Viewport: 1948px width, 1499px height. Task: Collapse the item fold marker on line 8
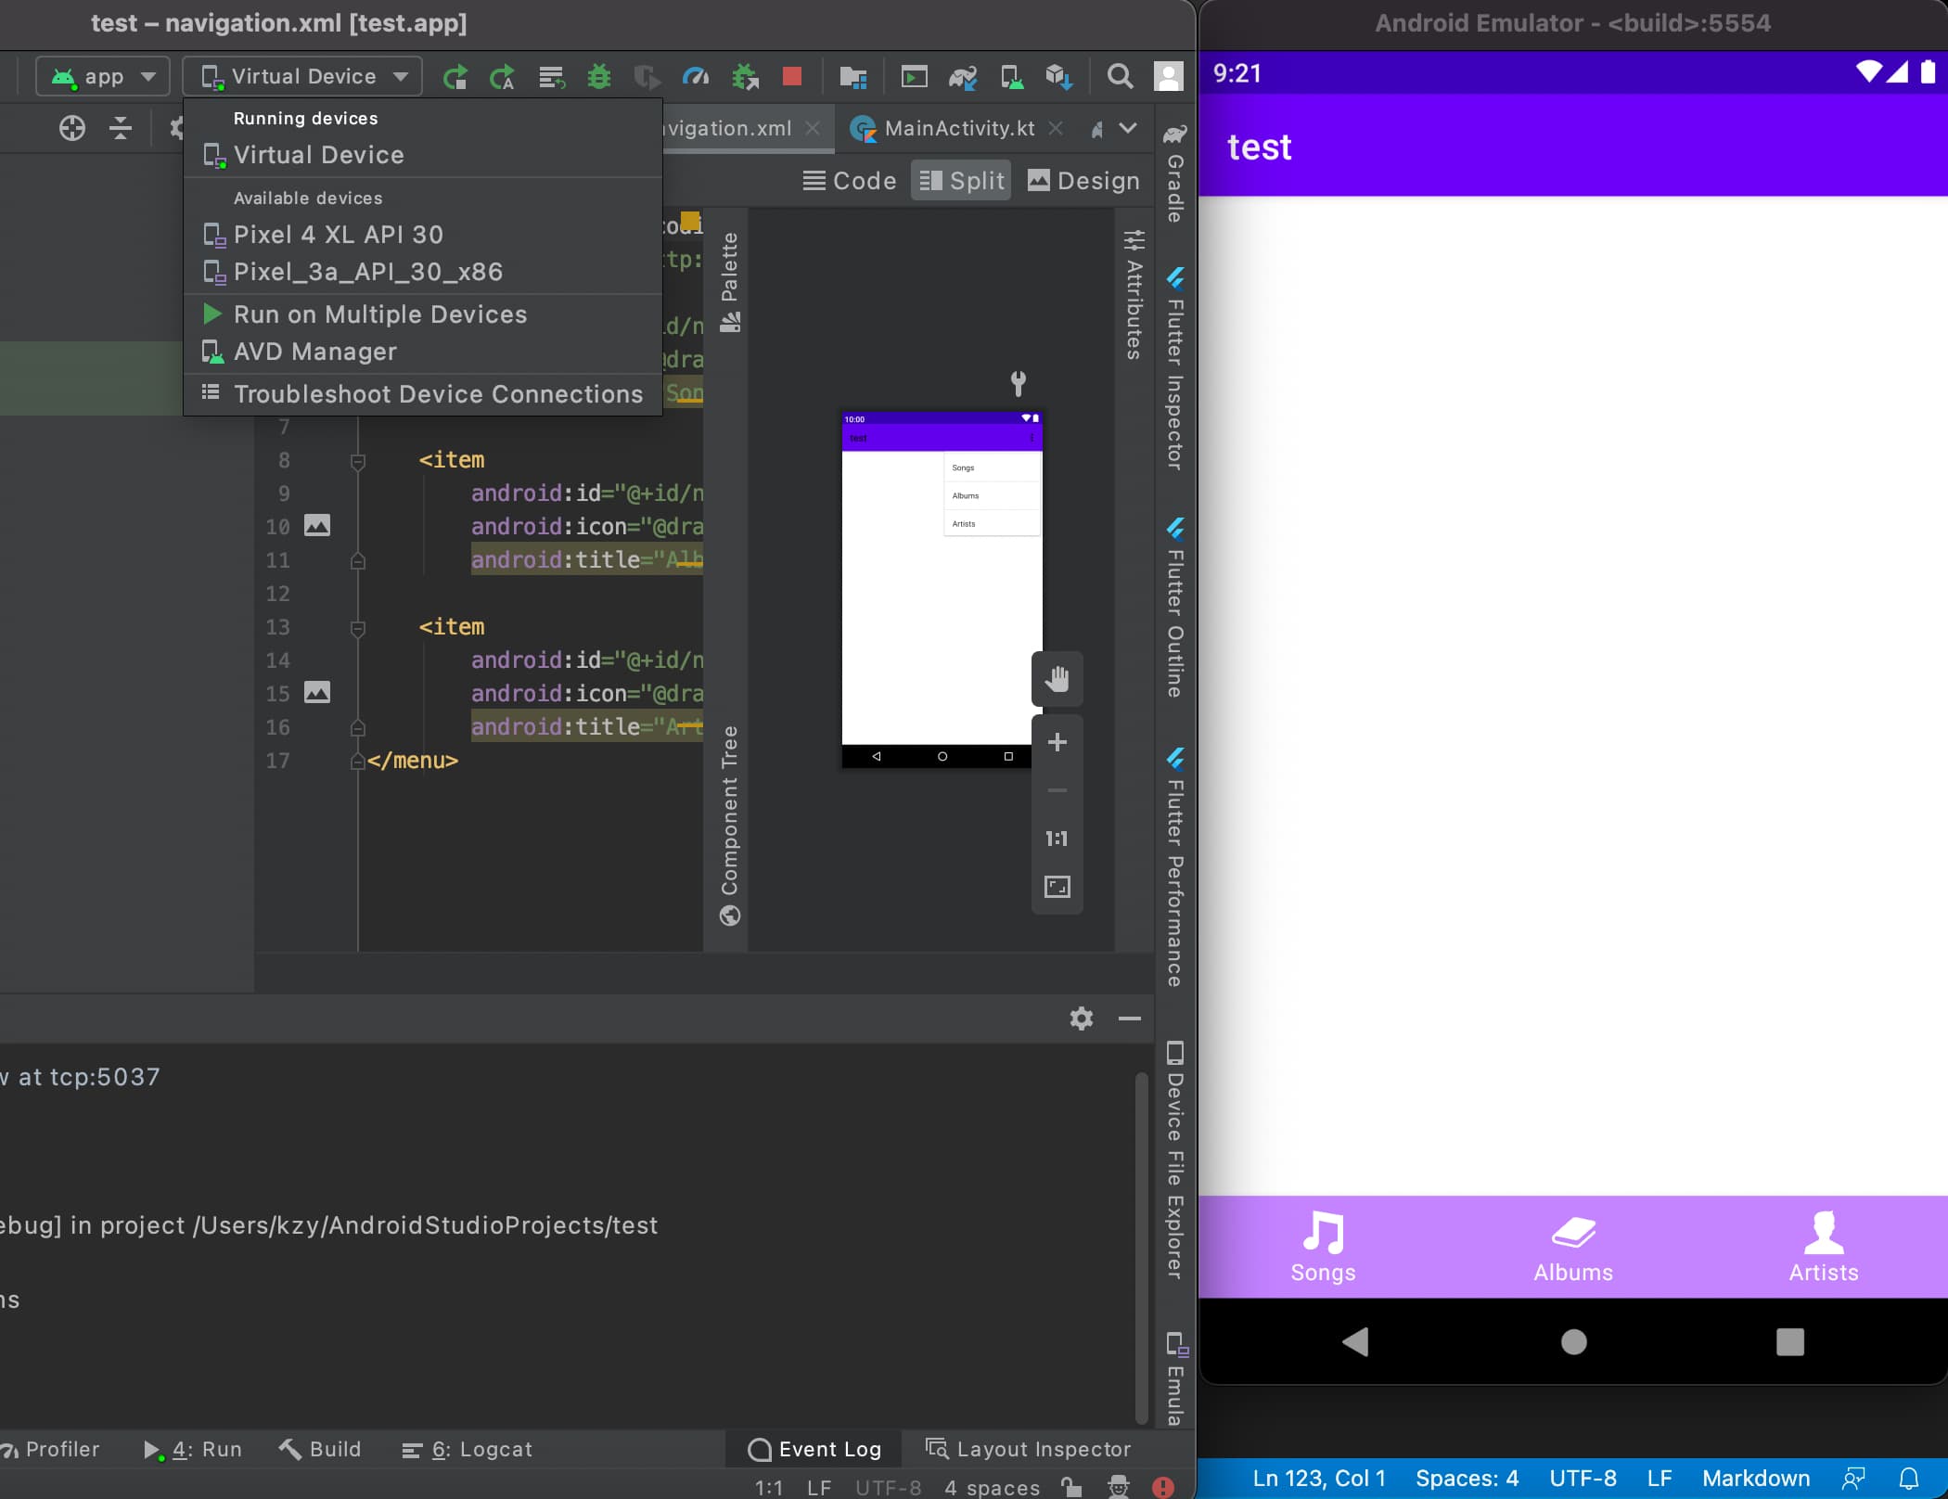pyautogui.click(x=357, y=461)
